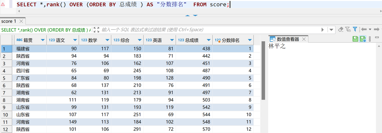Clear filters with the eraser icon

(341, 30)
